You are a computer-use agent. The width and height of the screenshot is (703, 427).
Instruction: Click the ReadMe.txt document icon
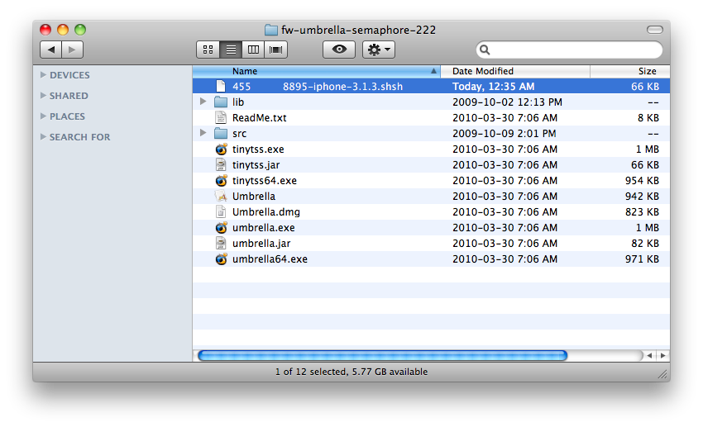[221, 118]
